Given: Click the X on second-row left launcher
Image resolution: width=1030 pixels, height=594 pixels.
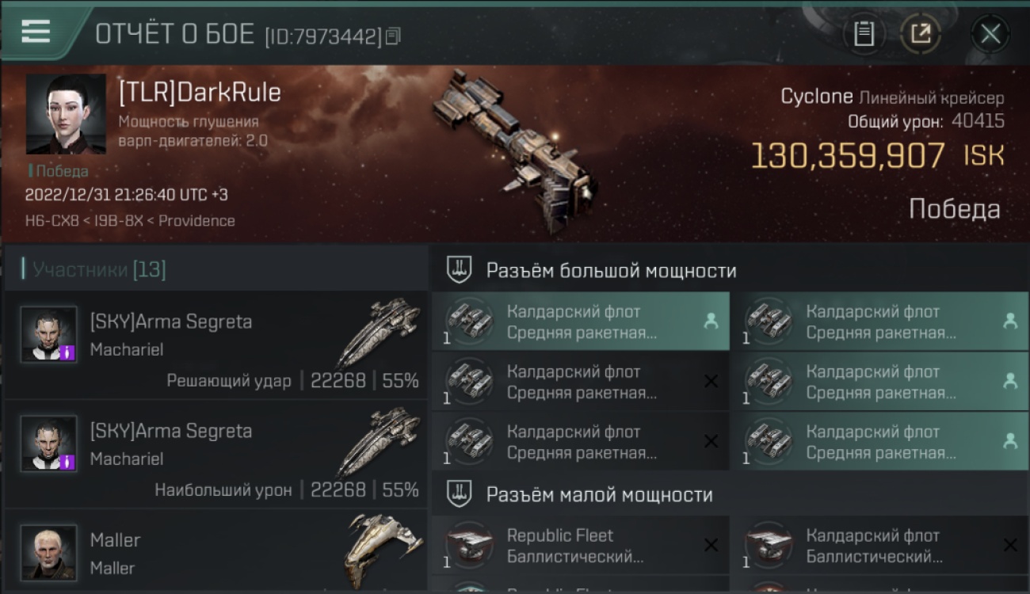Looking at the screenshot, I should coord(711,382).
